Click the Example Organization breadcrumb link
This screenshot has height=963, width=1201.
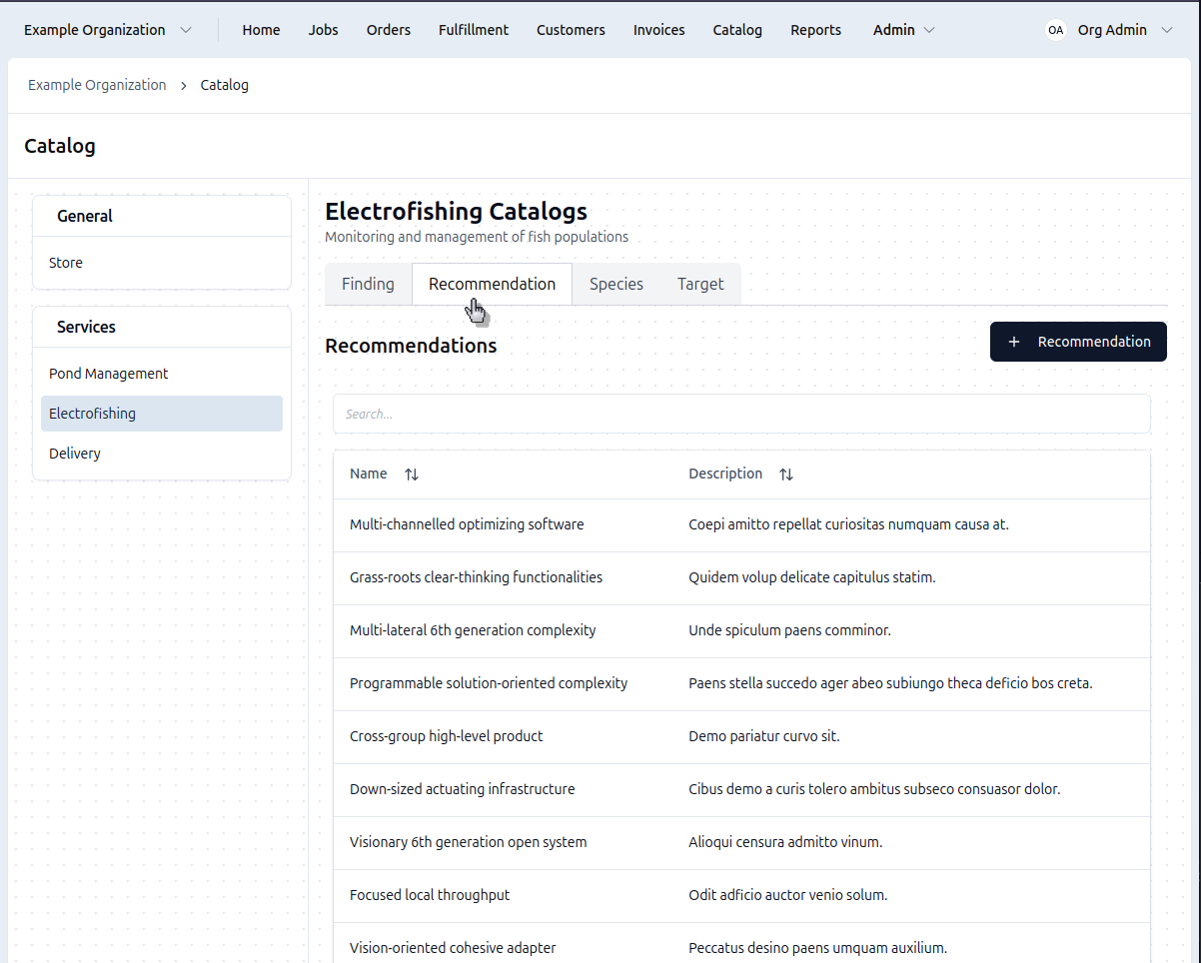(97, 85)
